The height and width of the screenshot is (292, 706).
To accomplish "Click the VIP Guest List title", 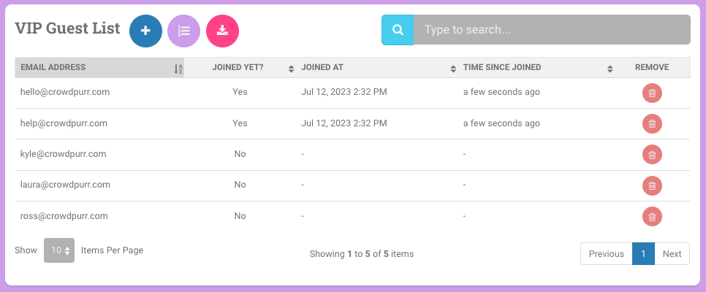I will click(x=67, y=28).
